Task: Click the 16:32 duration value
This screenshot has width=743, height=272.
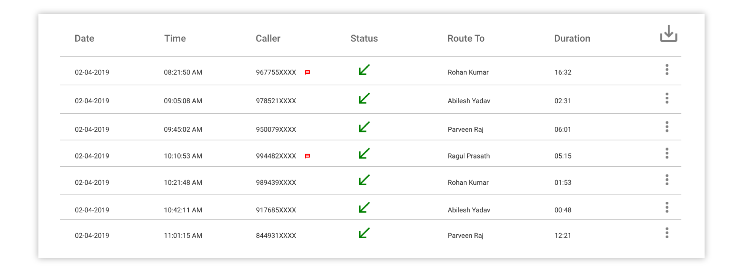Action: [x=562, y=72]
